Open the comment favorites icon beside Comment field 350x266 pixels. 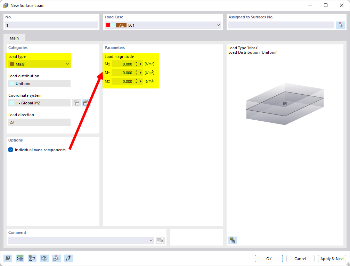pyautogui.click(x=160, y=240)
